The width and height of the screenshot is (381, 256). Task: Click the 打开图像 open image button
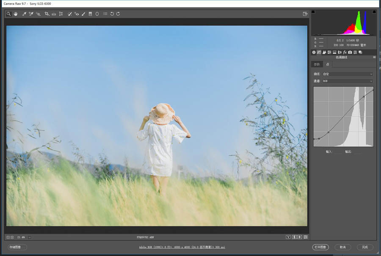coord(320,247)
